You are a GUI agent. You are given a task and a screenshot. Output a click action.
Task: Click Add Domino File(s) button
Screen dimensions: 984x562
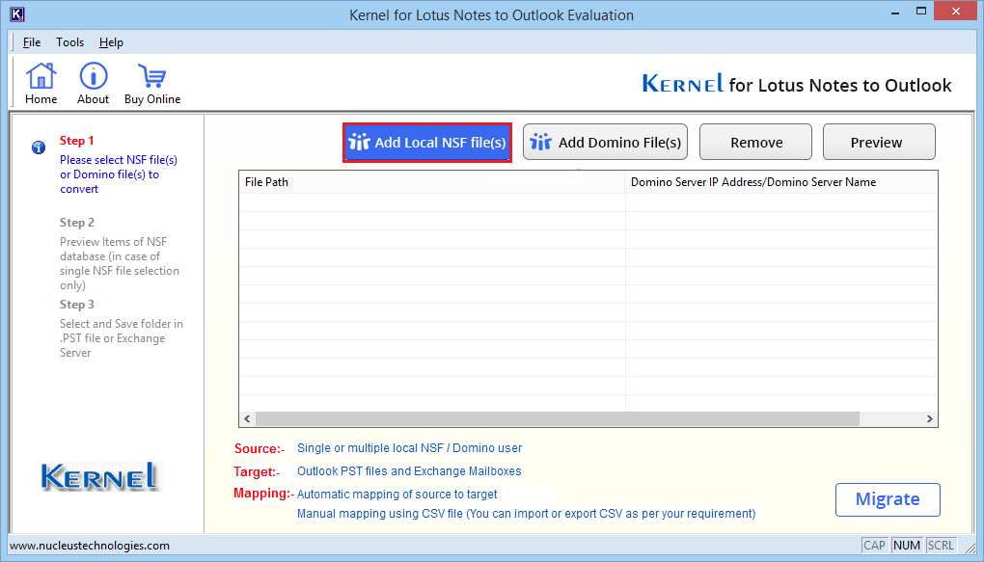[x=606, y=143]
